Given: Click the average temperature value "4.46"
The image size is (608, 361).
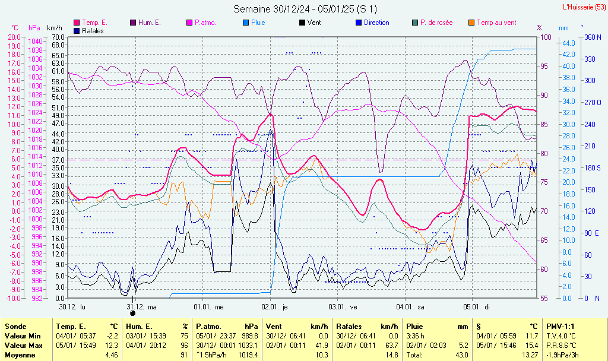Looking at the screenshot, I should tap(111, 355).
